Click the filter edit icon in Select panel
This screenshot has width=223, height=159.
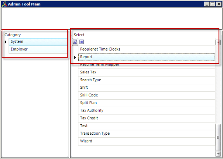[x=75, y=42]
